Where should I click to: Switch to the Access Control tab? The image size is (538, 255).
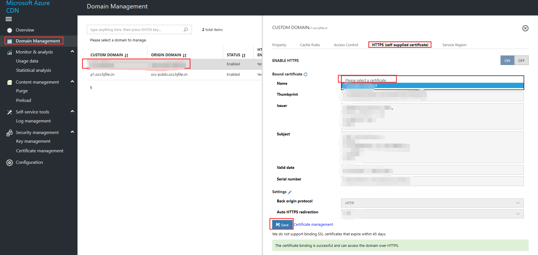coord(346,45)
